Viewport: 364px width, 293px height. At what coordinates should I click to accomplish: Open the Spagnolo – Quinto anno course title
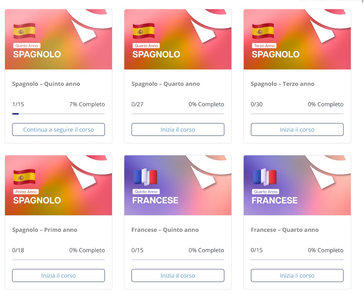point(46,84)
